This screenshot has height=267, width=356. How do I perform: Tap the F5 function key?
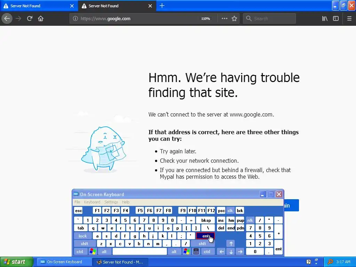tap(140, 210)
